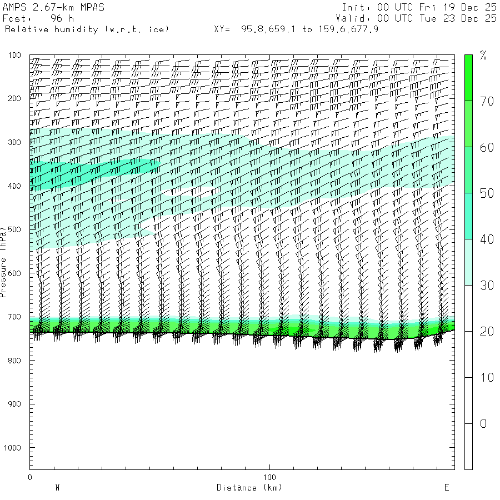Viewport: 500px width, 500px height.
Task: Click the 900 hPa pressure axis label
Action: coord(14,404)
